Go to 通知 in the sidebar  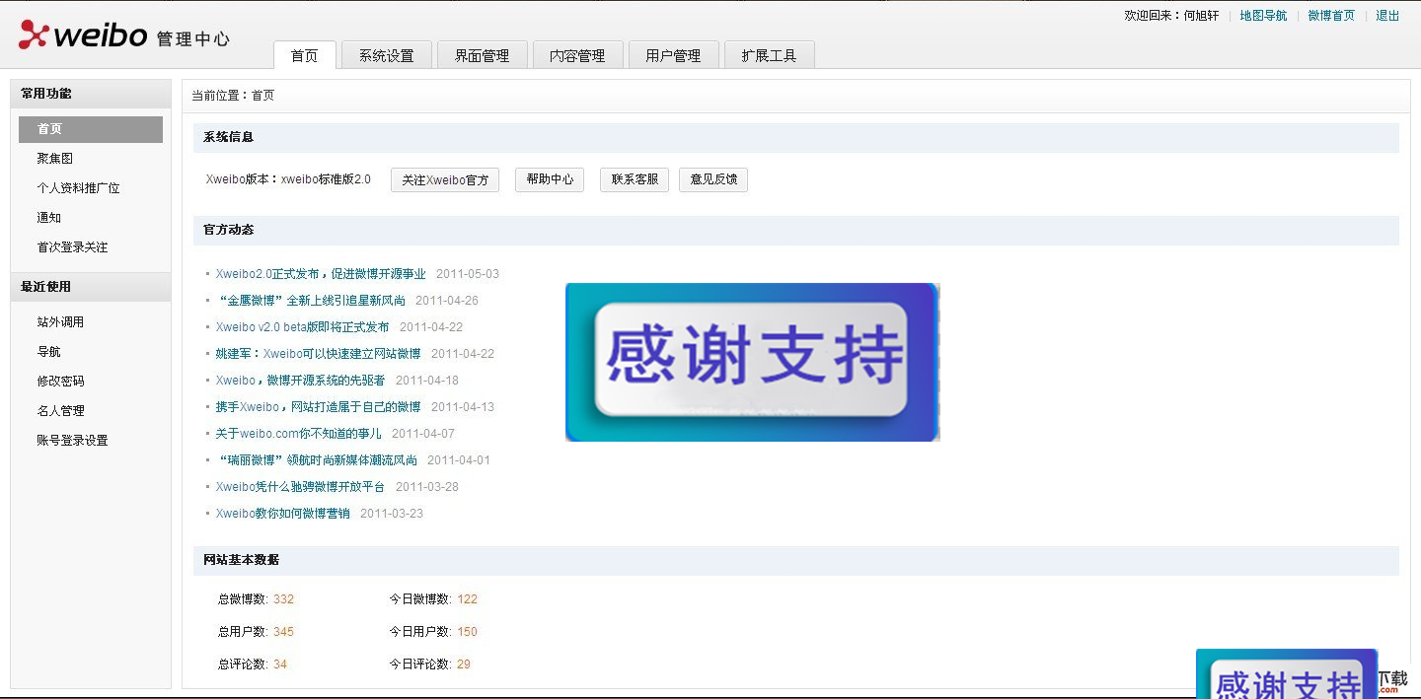(49, 218)
